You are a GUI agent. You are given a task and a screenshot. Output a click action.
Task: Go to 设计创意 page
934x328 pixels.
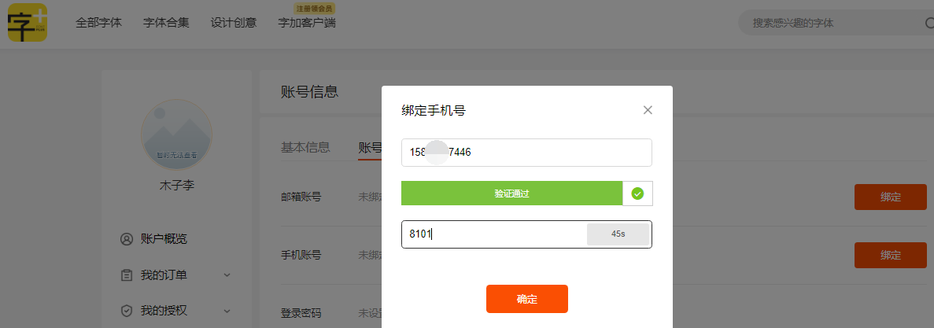click(x=234, y=23)
